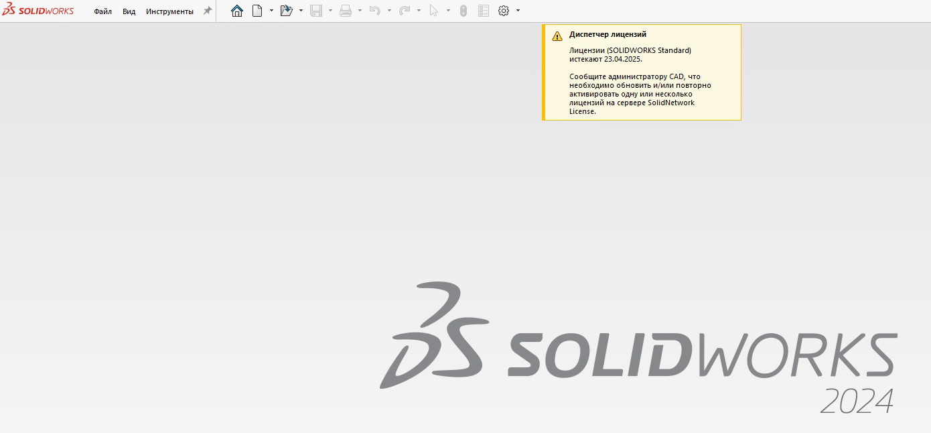931x433 pixels.
Task: Pin the menu bar with pushpin
Action: 208,11
